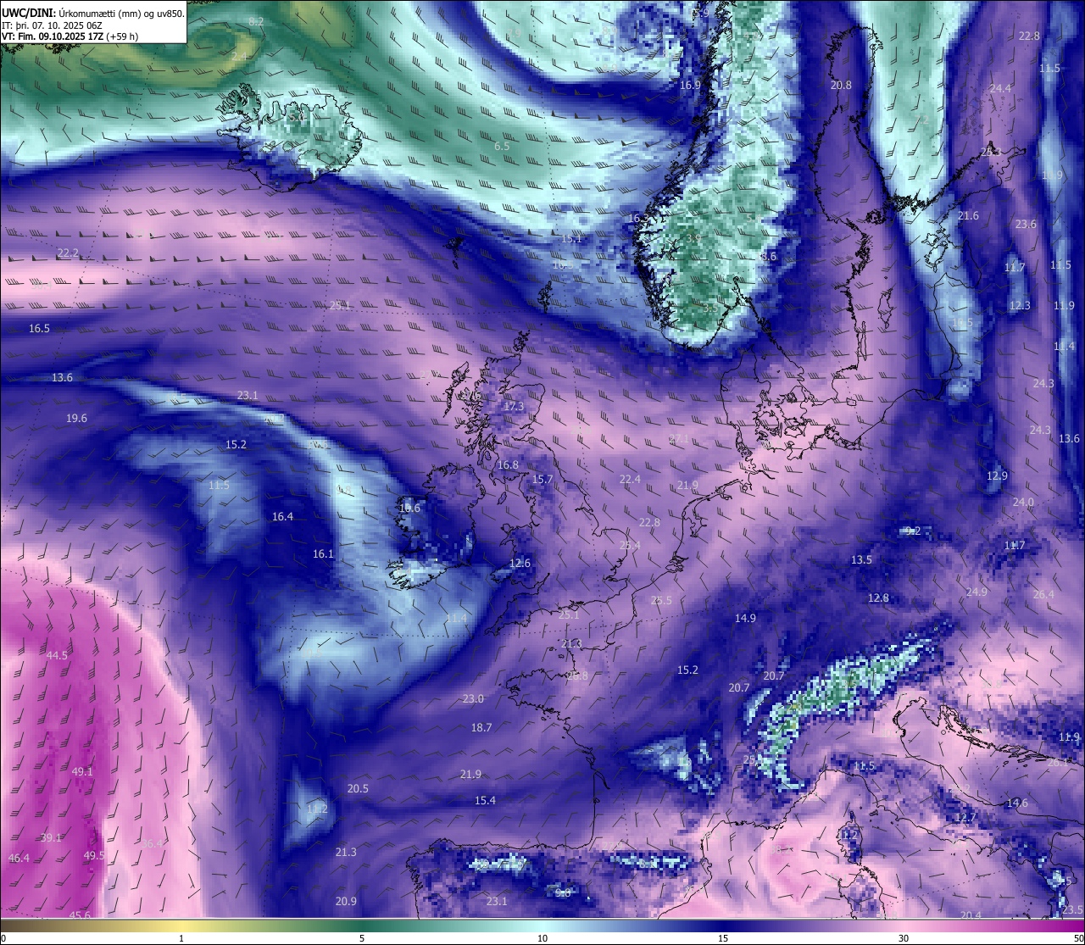Viewport: 1085px width, 945px height.
Task: Click the map value '14.6'
Action: point(1017,803)
